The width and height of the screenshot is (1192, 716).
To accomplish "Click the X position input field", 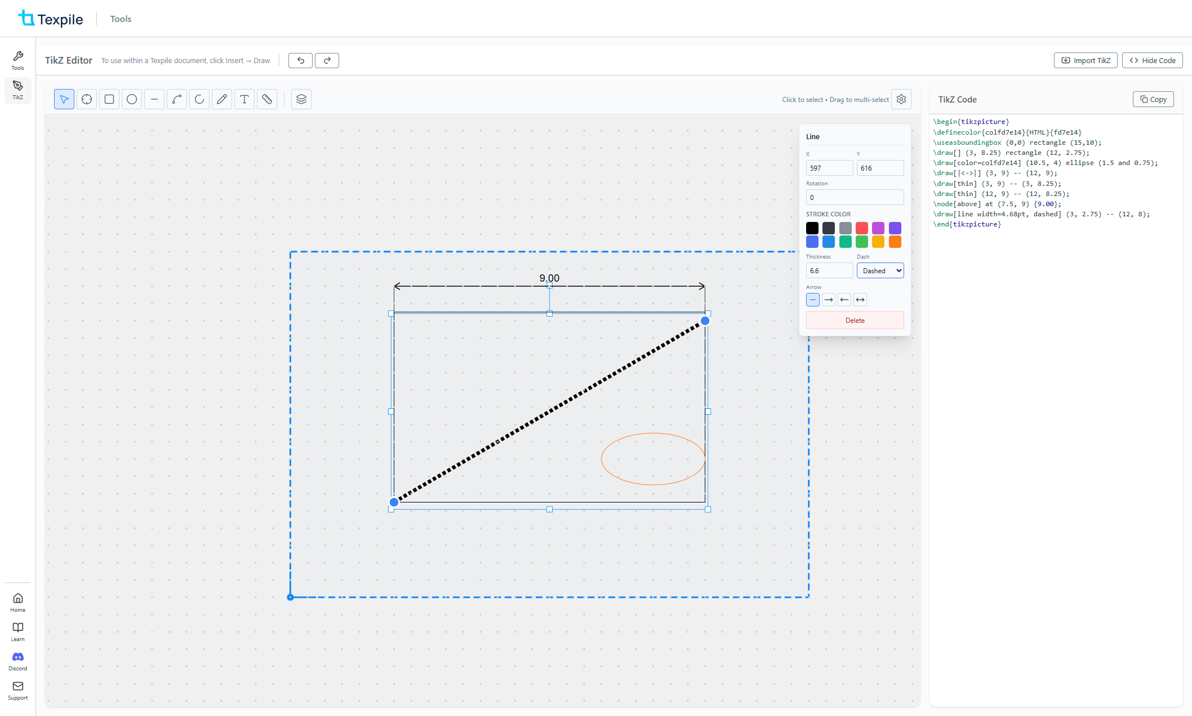I will click(829, 168).
